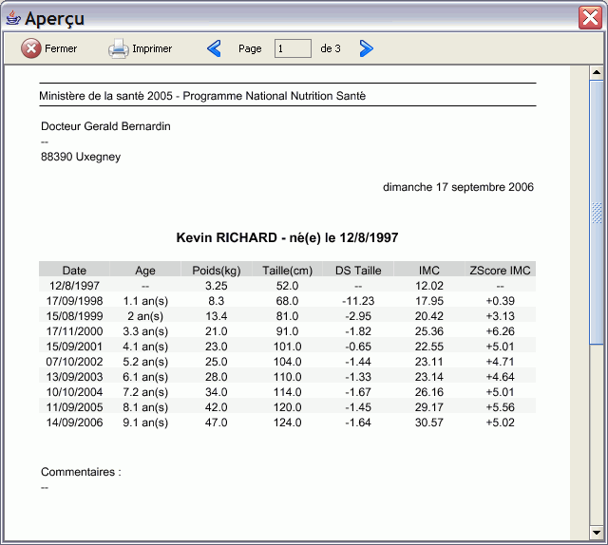608x545 pixels.
Task: Close the Aperçu window with red X
Action: pyautogui.click(x=590, y=18)
